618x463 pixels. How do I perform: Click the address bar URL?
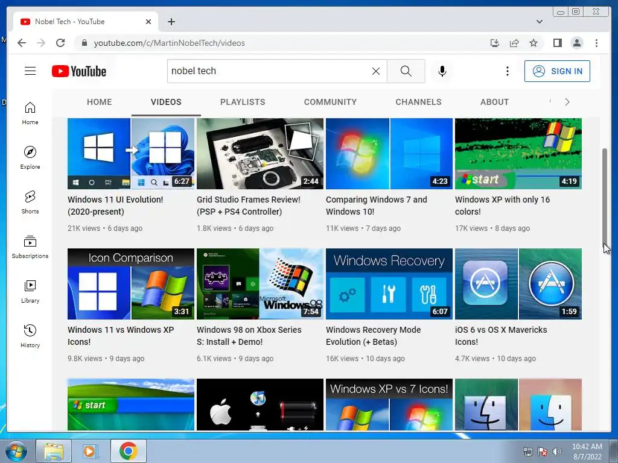point(170,43)
